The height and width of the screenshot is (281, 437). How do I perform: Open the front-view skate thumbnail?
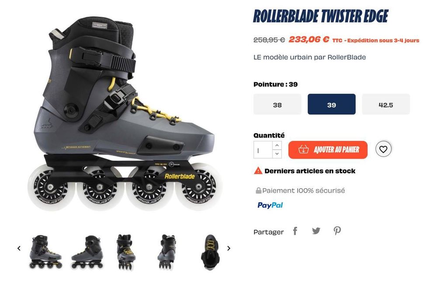pyautogui.click(x=125, y=252)
